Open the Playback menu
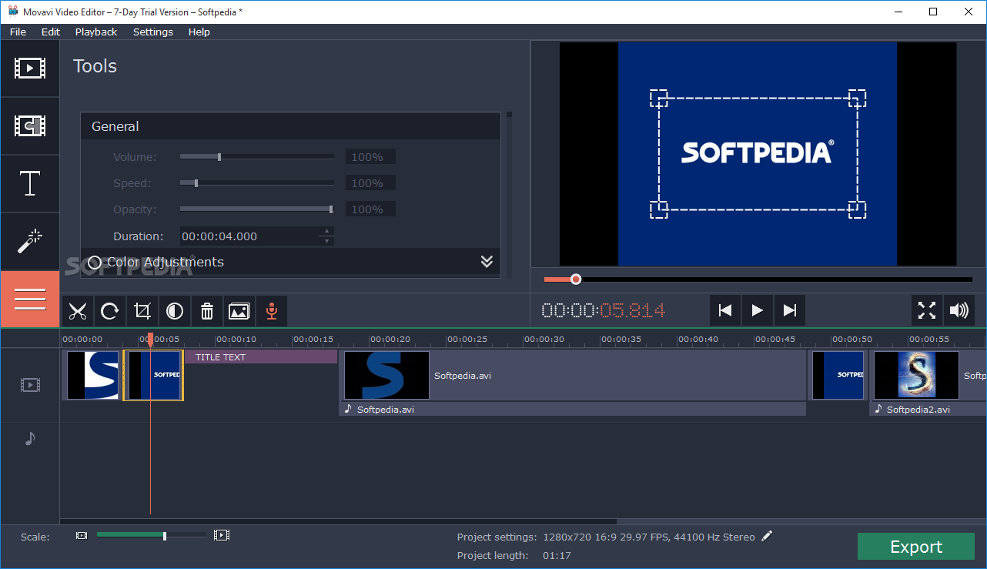Screen dimensions: 987x569 (96, 32)
